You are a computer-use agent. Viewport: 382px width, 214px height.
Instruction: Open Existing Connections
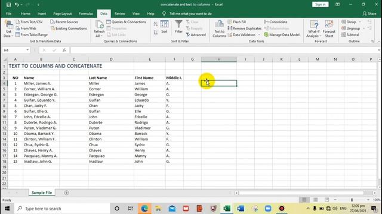69,29
